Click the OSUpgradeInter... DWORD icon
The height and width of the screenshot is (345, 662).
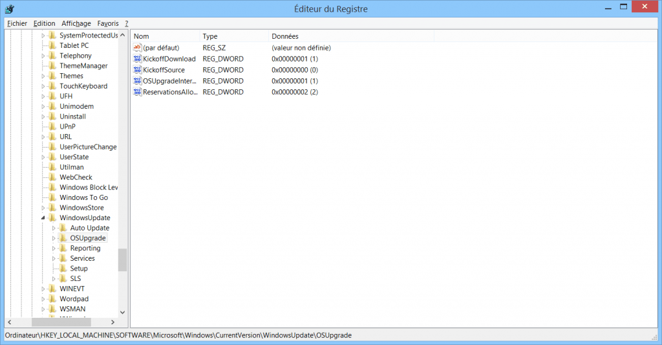pos(137,80)
